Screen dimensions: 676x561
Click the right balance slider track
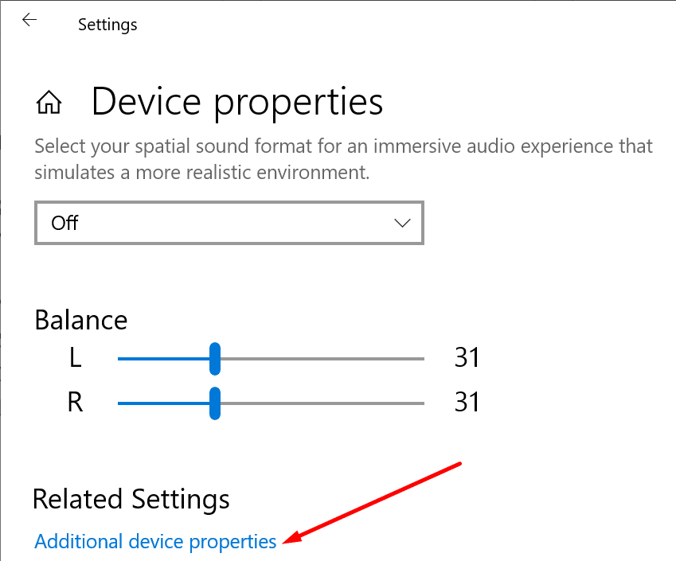point(318,403)
